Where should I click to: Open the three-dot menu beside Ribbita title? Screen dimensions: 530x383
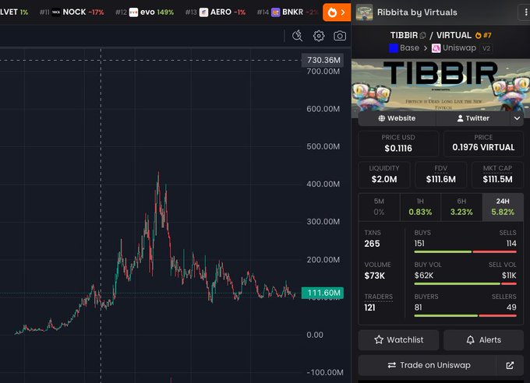pos(525,12)
